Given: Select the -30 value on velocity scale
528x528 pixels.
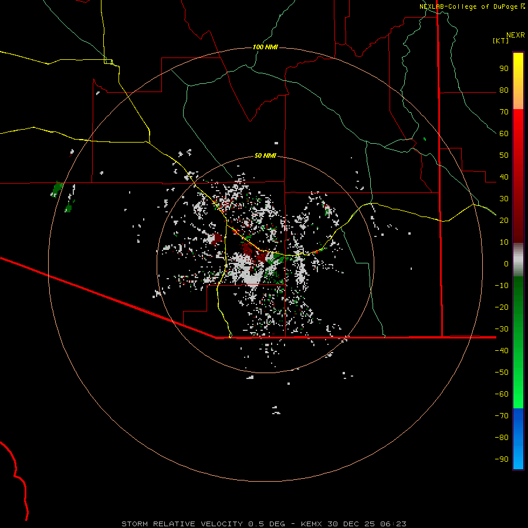Looking at the screenshot, I should tap(502, 329).
